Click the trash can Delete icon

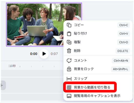pyautogui.click(x=69, y=51)
